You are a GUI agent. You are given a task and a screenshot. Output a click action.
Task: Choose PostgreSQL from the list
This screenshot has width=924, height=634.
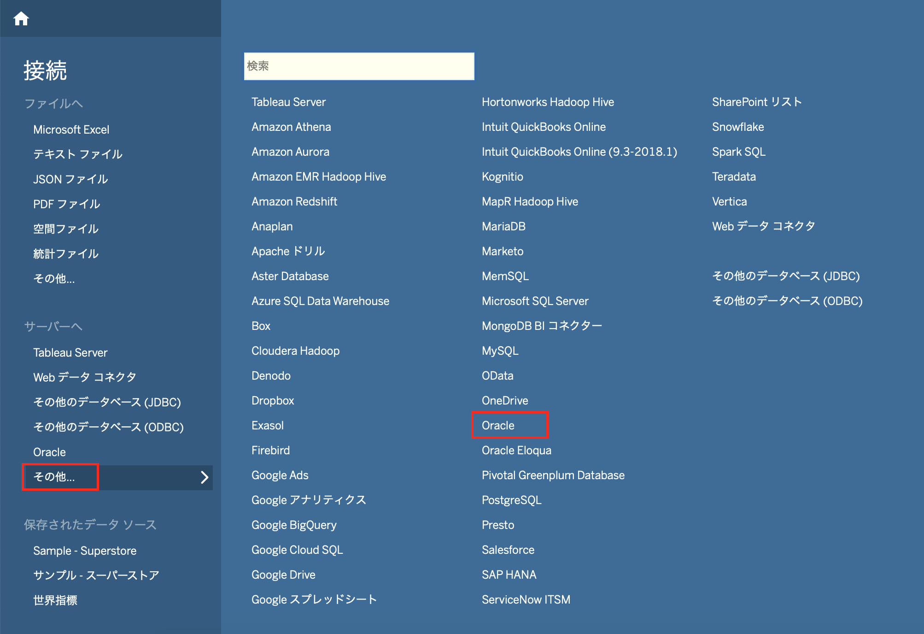coord(511,500)
